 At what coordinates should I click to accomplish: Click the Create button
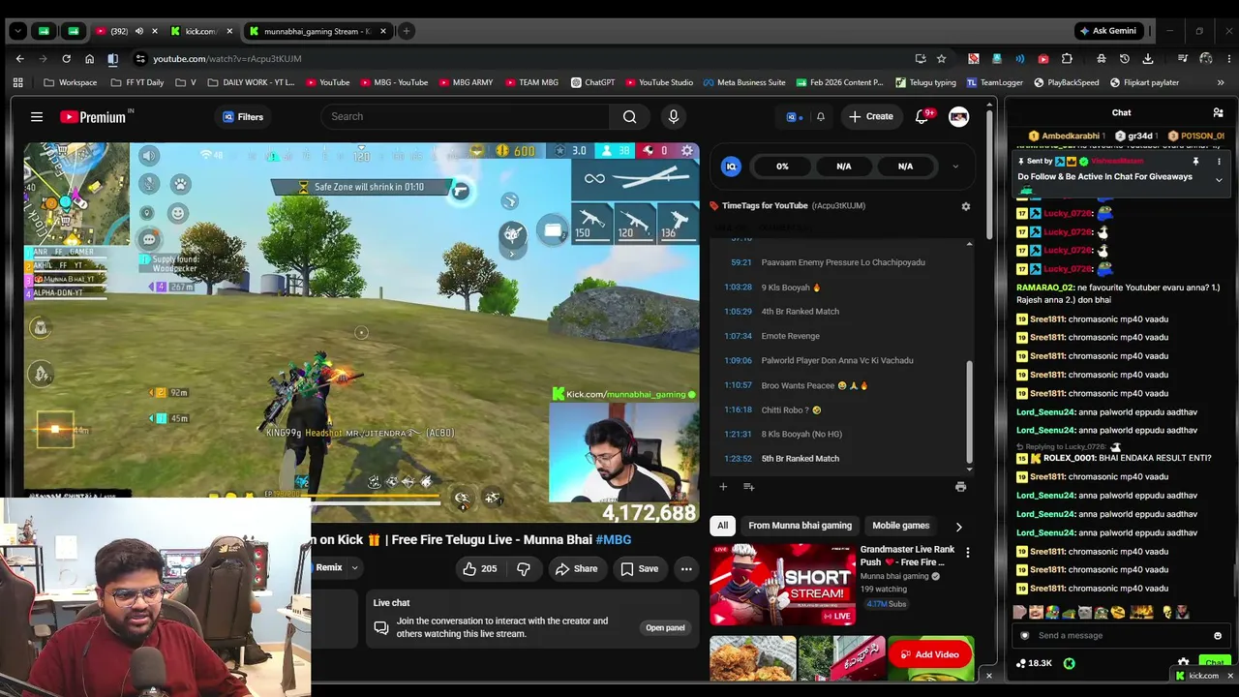871,117
